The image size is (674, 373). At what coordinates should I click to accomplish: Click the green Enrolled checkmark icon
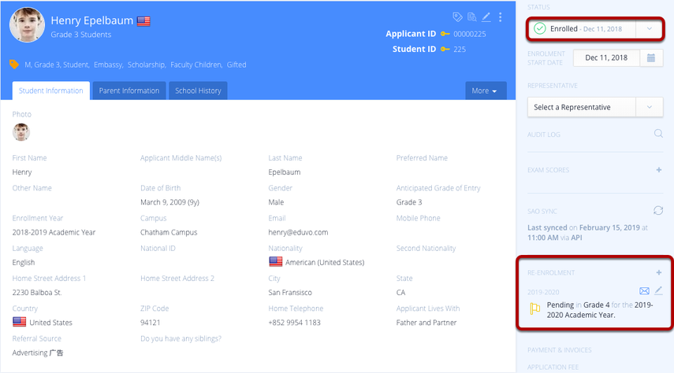click(x=539, y=29)
